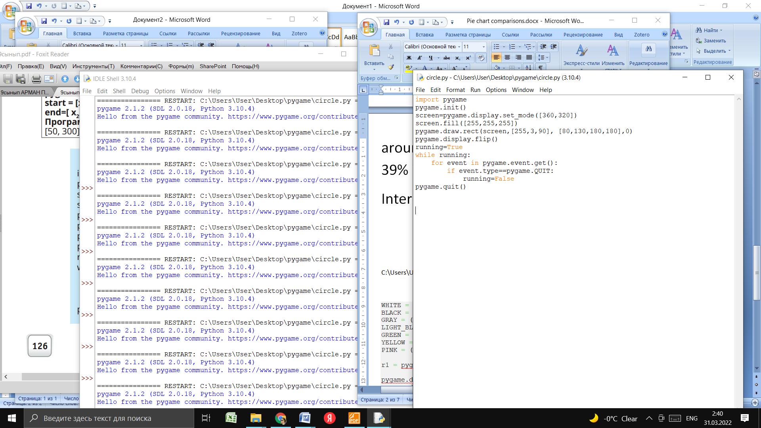Click the yellow text highlight color button

[409, 68]
